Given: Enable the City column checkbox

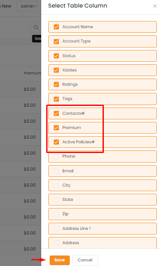Looking at the screenshot, I should (x=56, y=185).
